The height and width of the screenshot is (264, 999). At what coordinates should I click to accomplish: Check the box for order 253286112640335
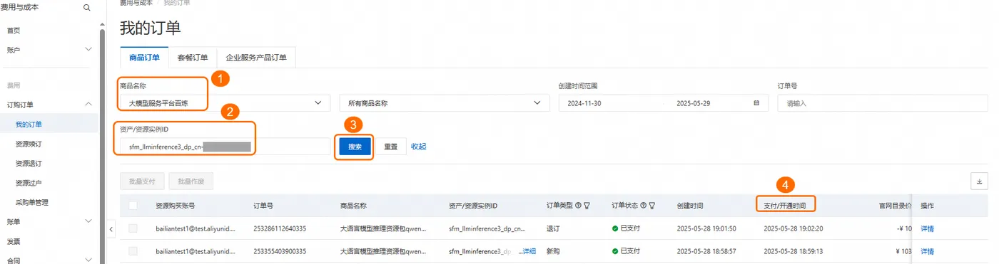click(133, 228)
